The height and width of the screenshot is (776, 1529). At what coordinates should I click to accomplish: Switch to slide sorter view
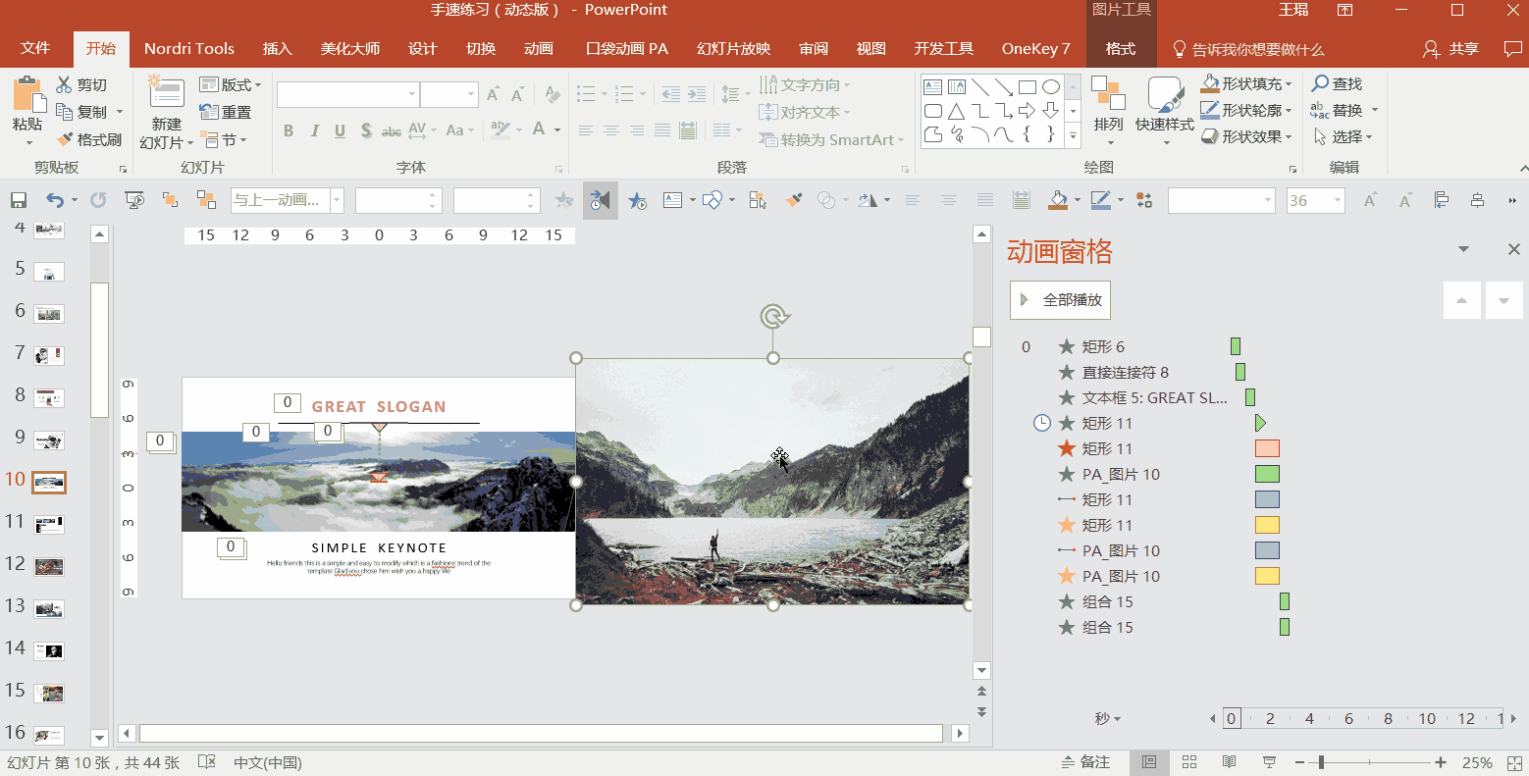pyautogui.click(x=1189, y=762)
